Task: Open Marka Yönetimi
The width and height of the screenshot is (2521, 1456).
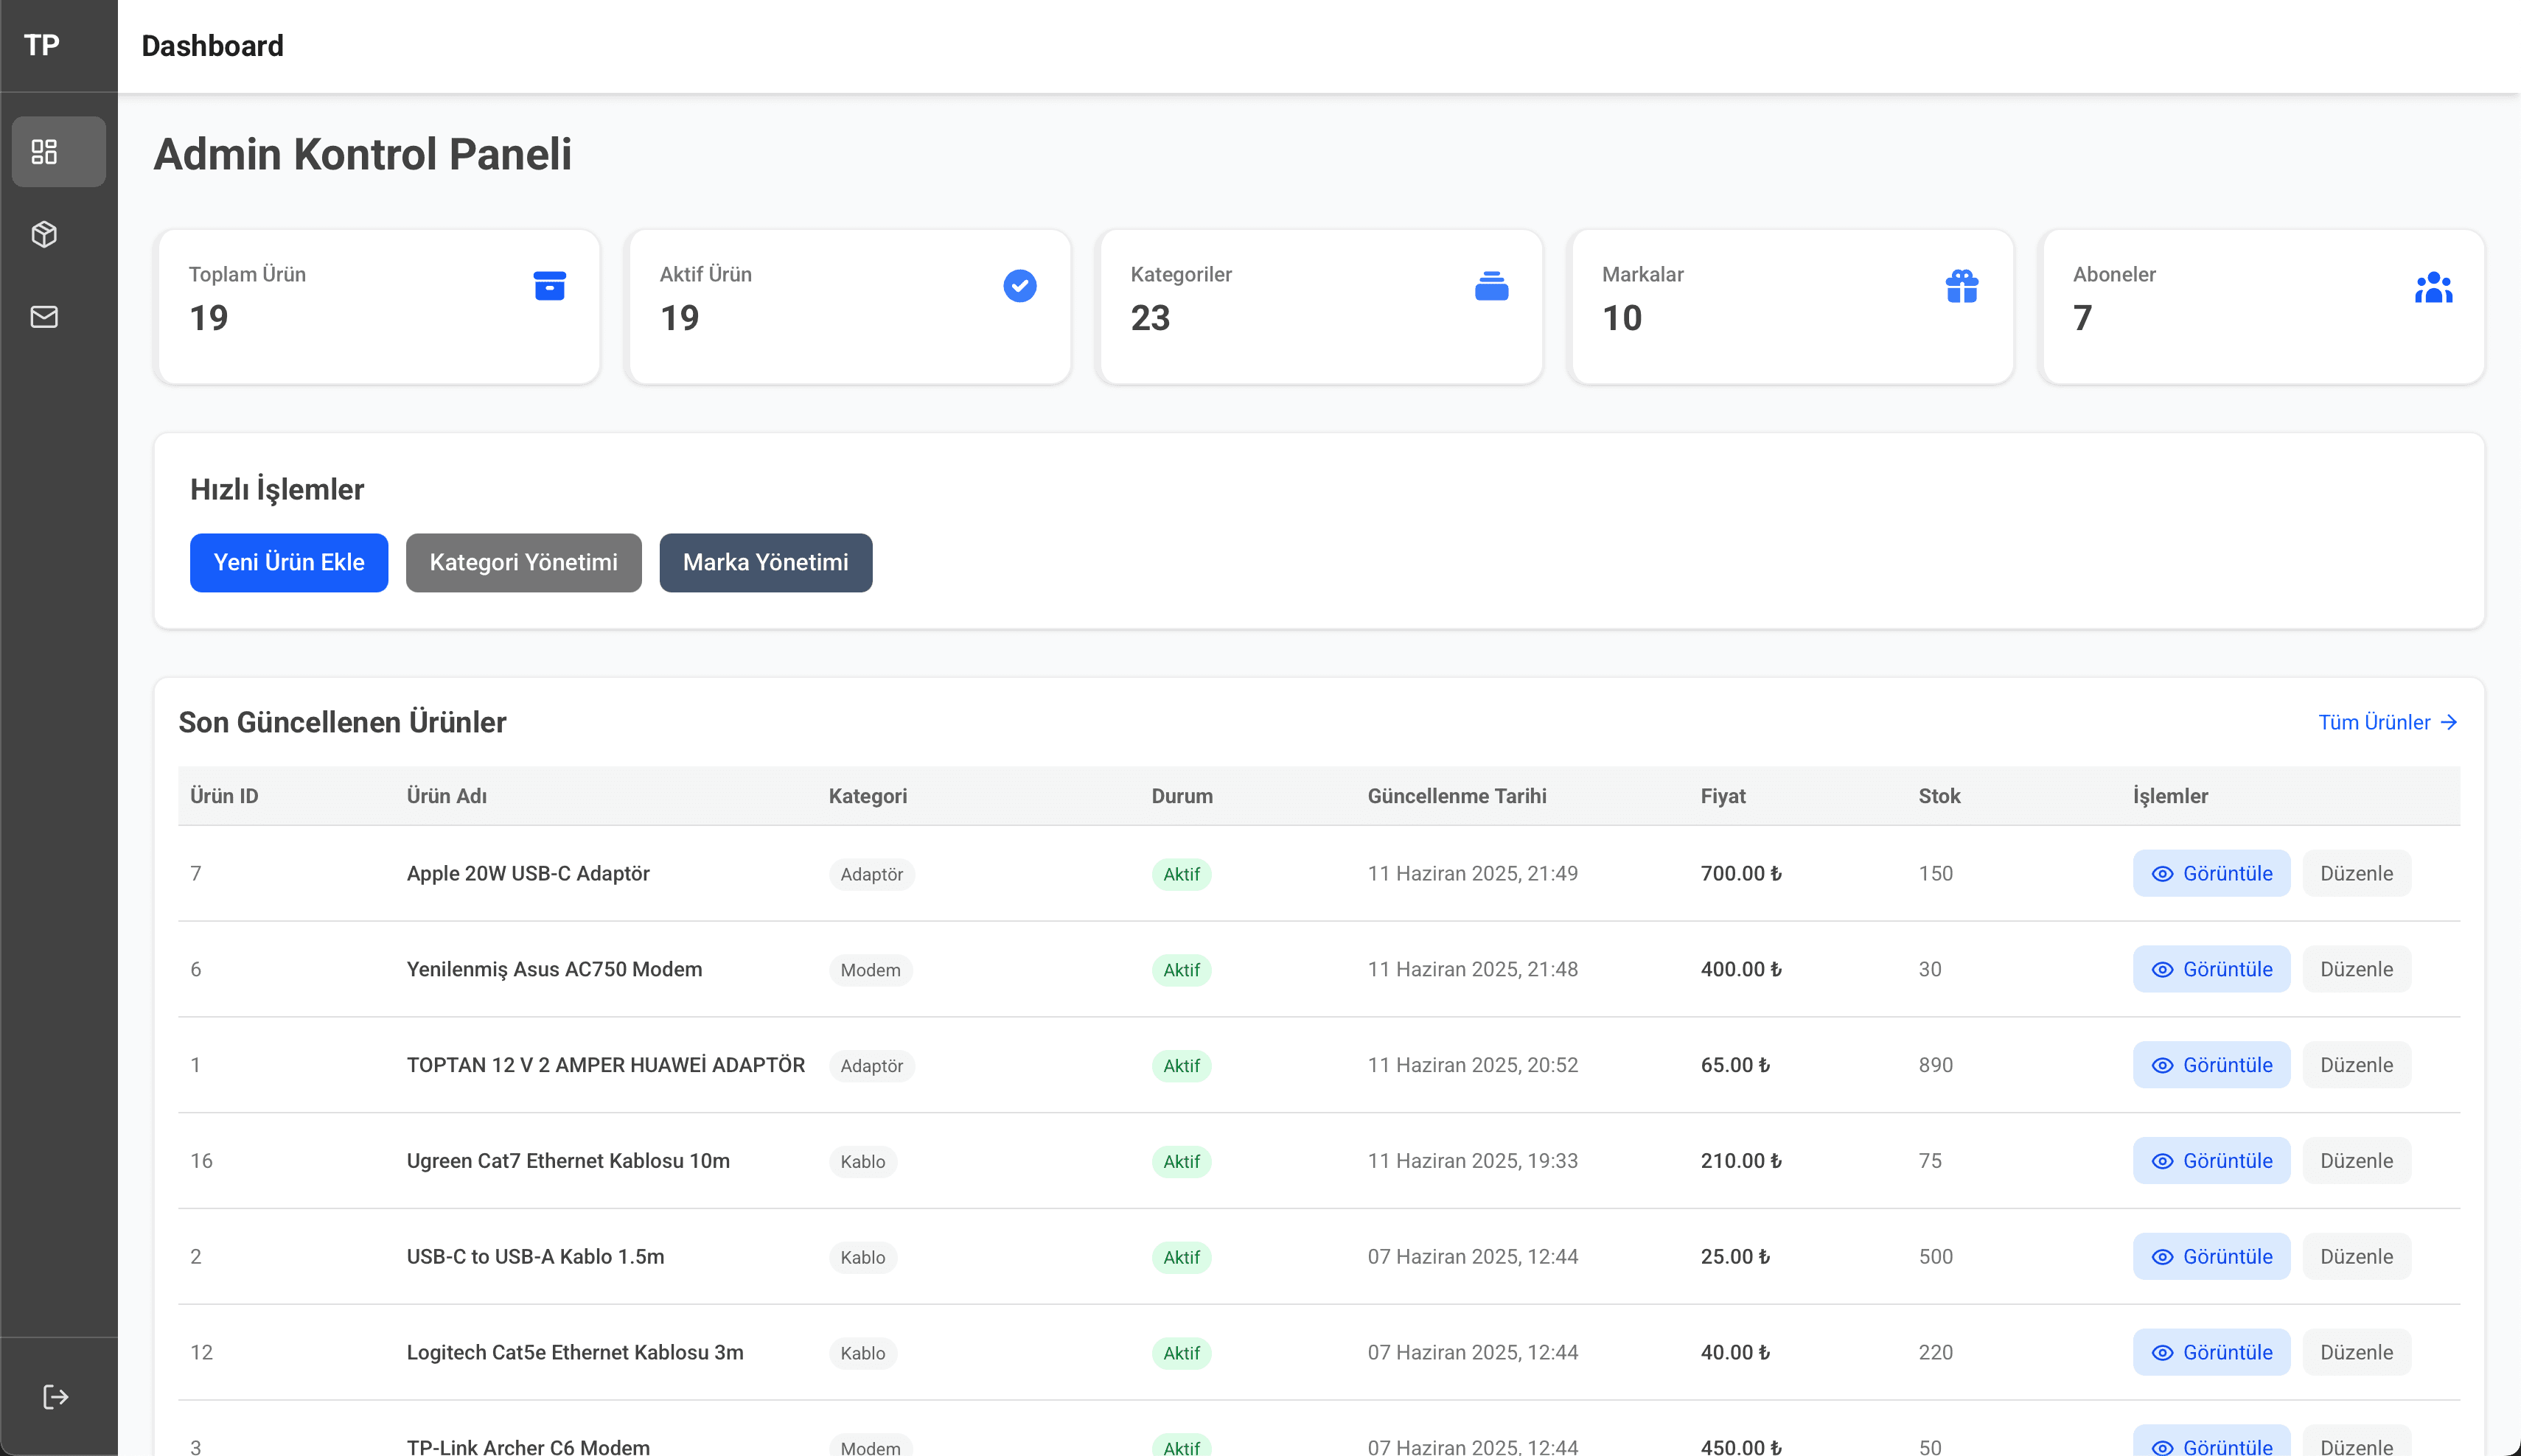Action: (x=765, y=563)
